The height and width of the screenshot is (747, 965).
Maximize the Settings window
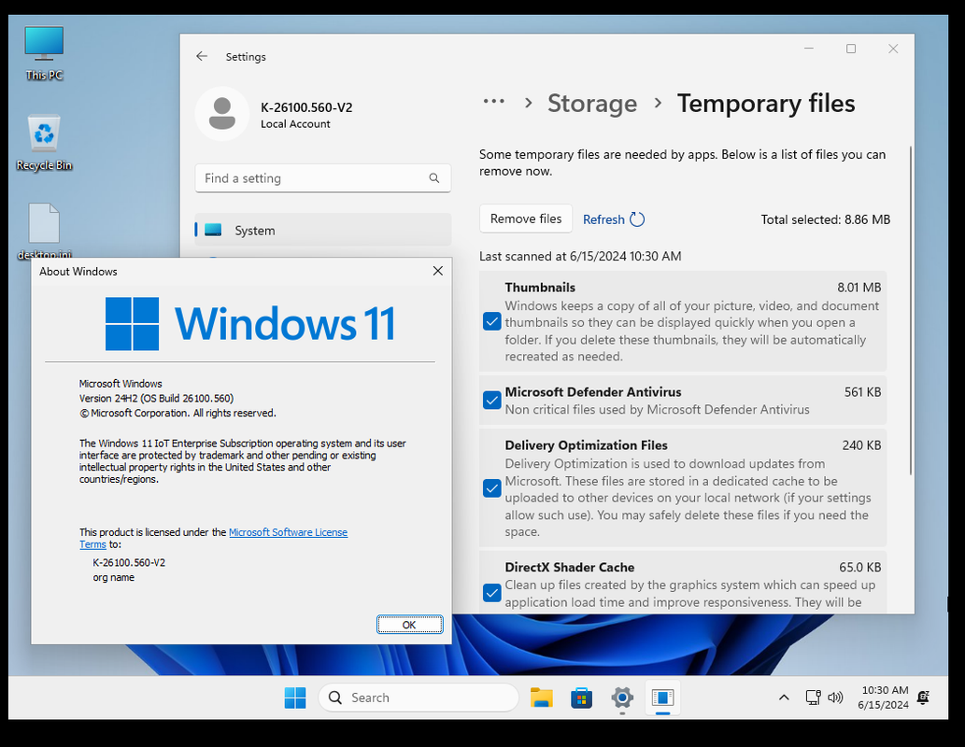[850, 49]
